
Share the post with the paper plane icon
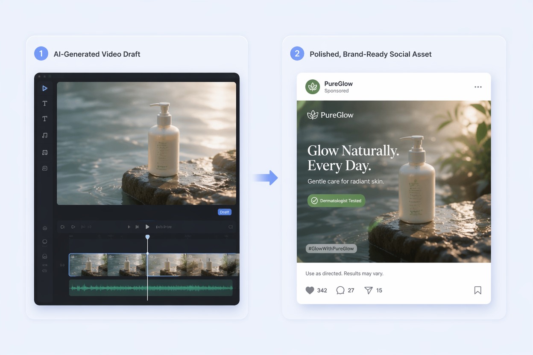point(369,291)
